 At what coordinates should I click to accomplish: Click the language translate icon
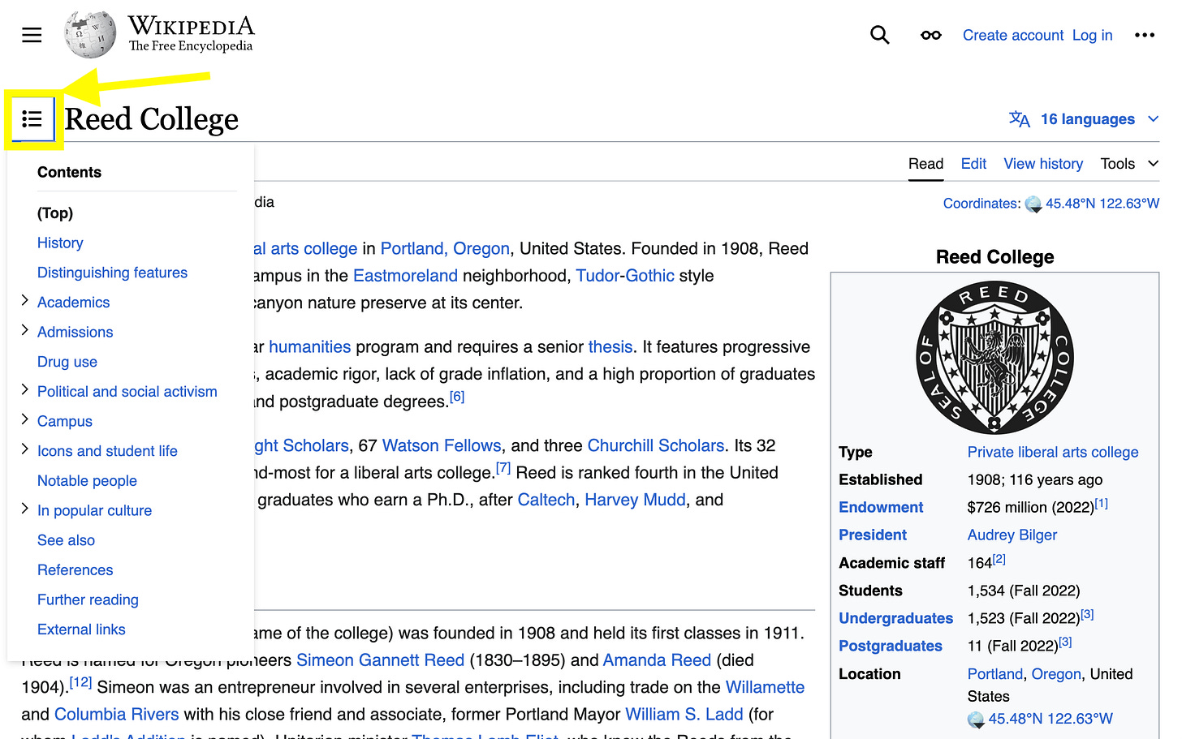(1020, 119)
